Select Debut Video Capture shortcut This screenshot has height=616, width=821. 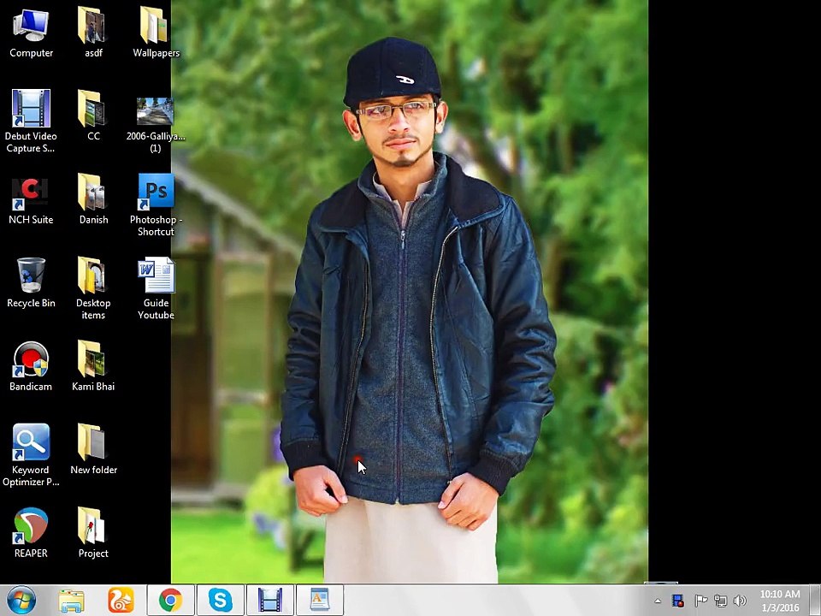click(31, 121)
